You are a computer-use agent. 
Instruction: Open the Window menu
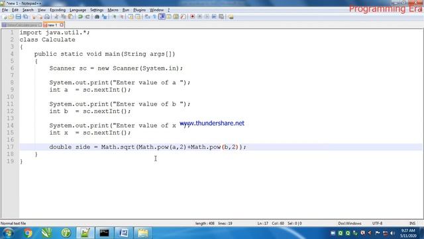[x=156, y=10]
